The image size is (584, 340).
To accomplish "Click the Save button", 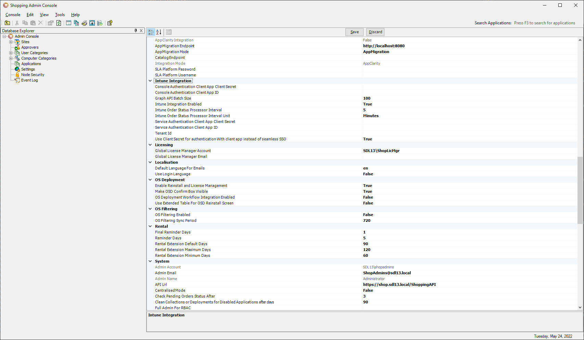I will click(x=354, y=32).
